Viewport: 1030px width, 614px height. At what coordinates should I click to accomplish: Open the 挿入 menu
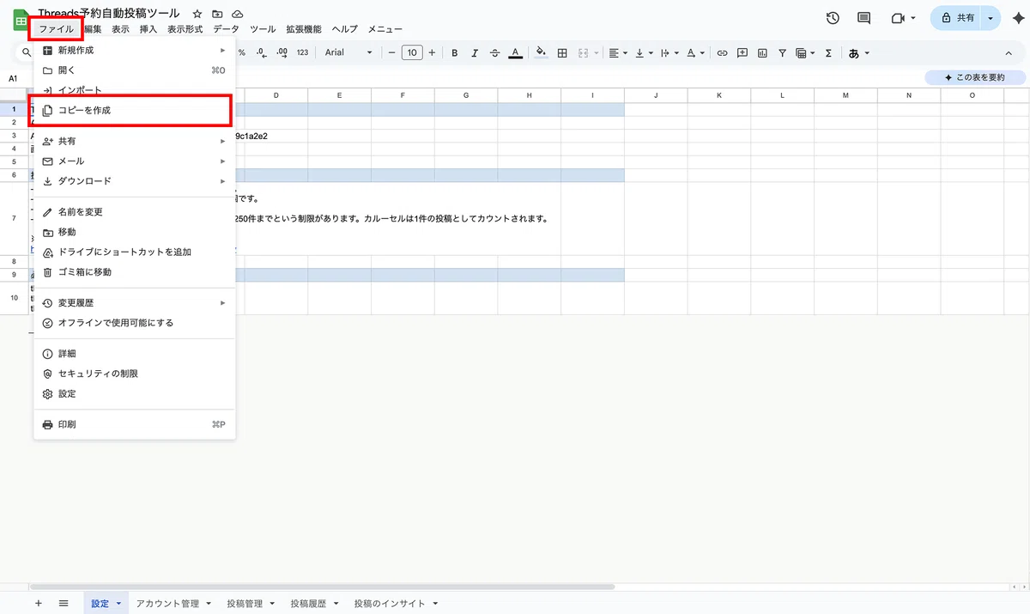[148, 29]
